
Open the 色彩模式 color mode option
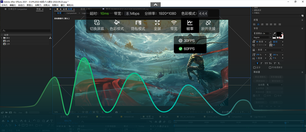click(117, 25)
